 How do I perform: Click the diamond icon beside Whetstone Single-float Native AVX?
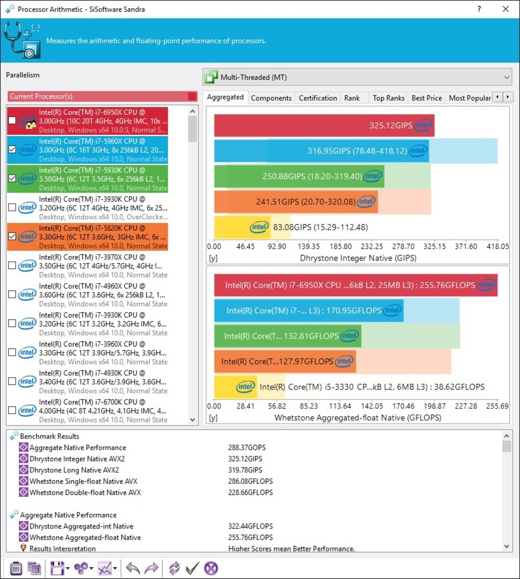tap(24, 481)
